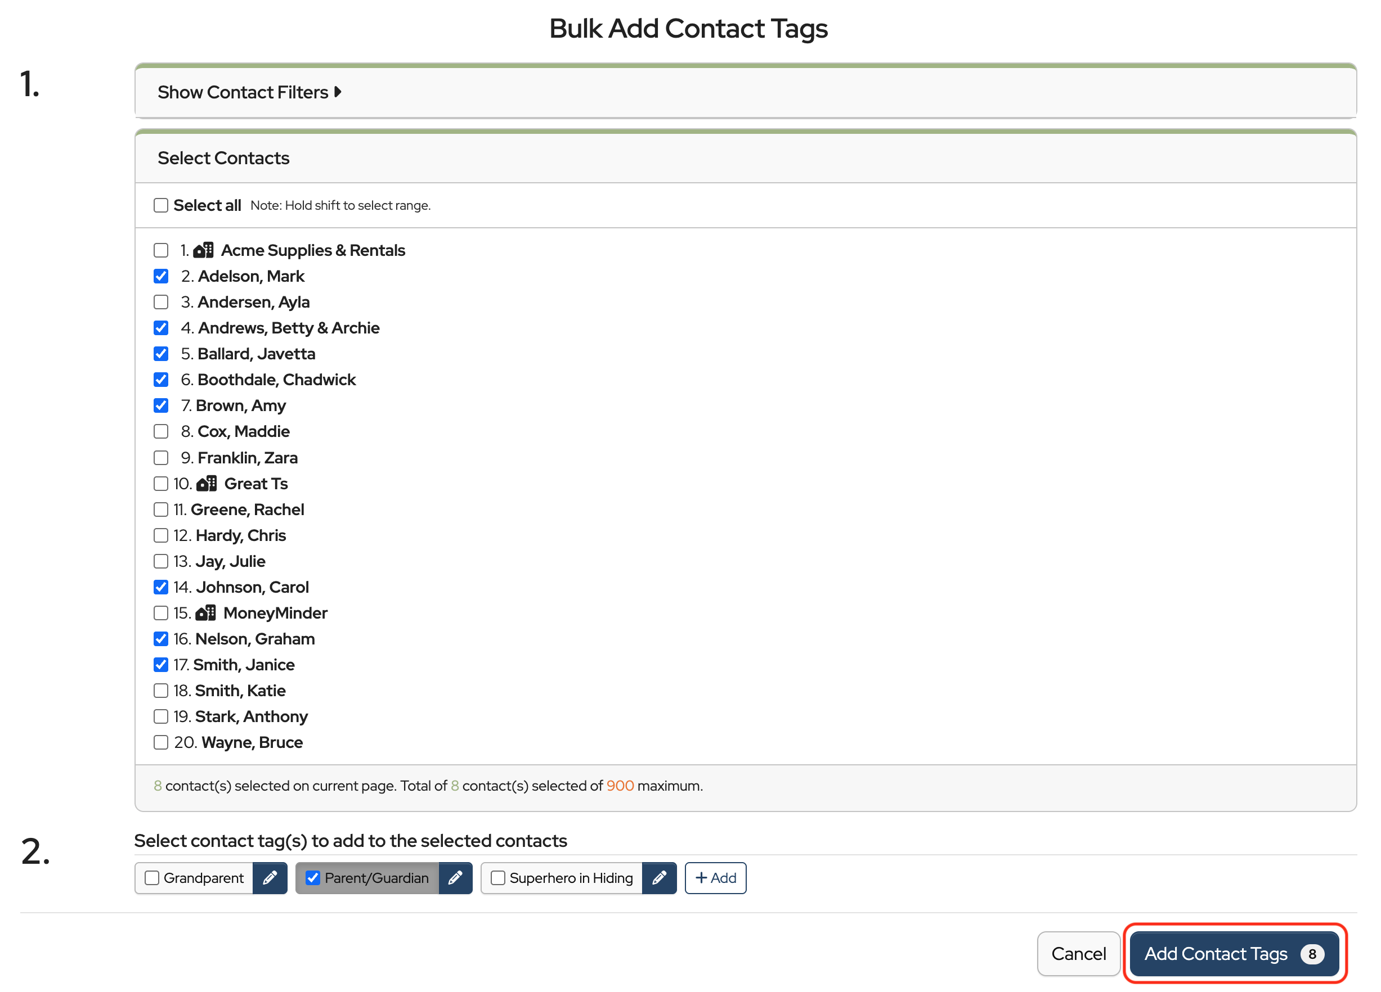Viewport: 1381px width, 992px height.
Task: Click the count badge on Add Contact Tags
Action: [1312, 953]
